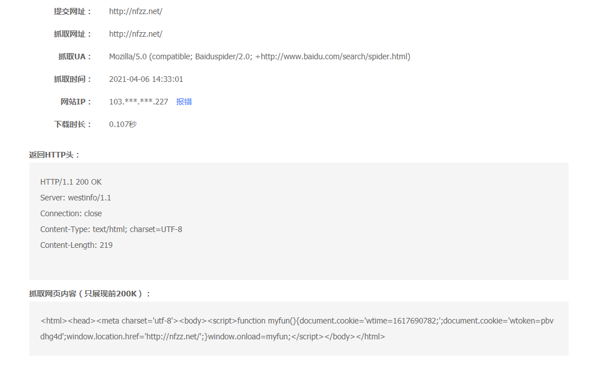Click the Baiduspider user-agent string
This screenshot has width=603, height=367.
point(259,56)
